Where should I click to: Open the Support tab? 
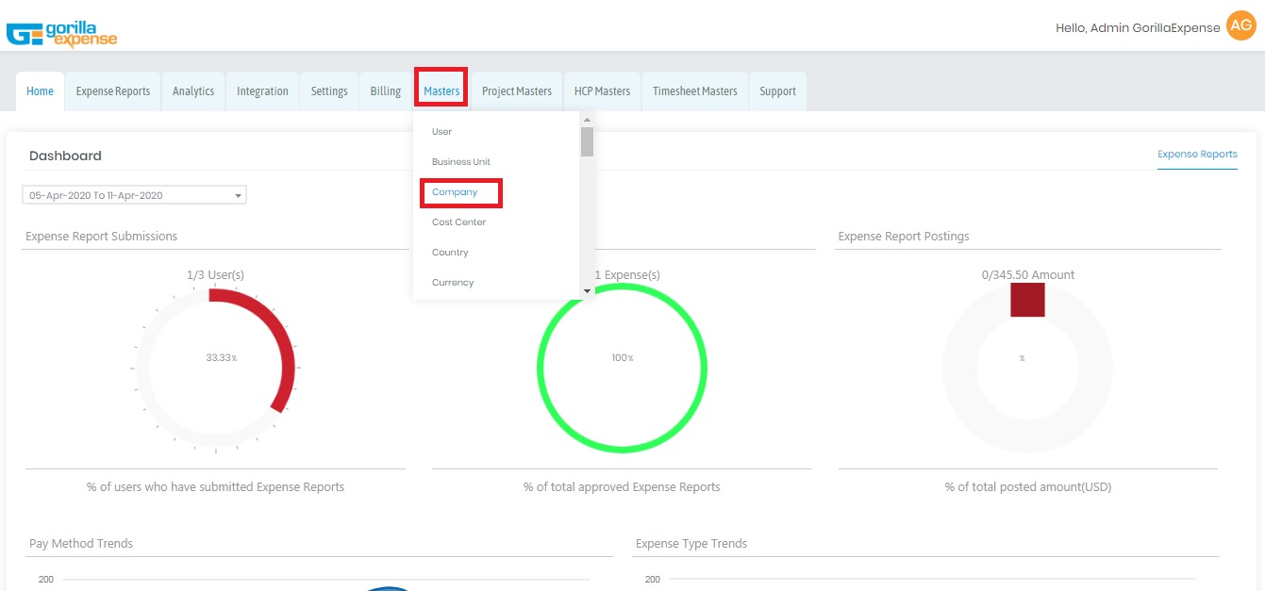778,91
